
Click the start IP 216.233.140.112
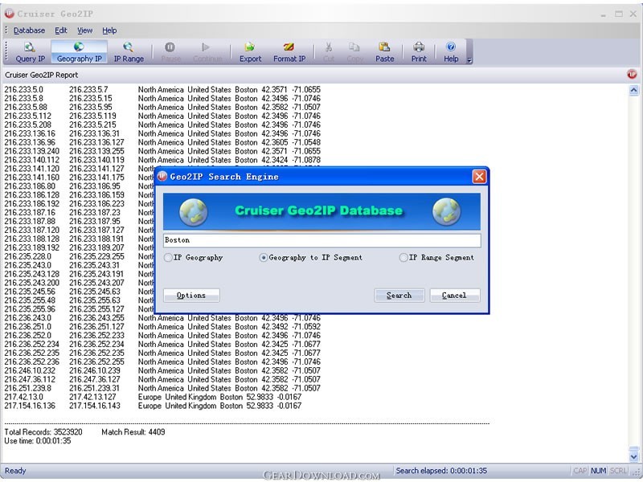(31, 160)
